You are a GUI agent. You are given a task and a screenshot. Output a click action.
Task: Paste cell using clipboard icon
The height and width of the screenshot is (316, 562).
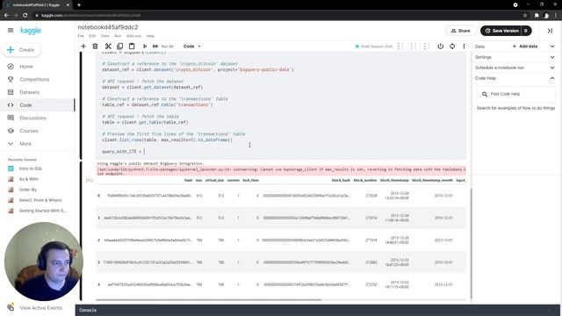132,47
